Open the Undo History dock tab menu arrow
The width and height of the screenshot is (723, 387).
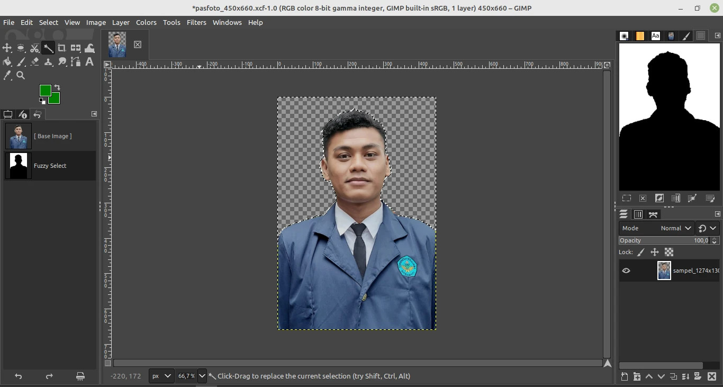click(x=94, y=114)
